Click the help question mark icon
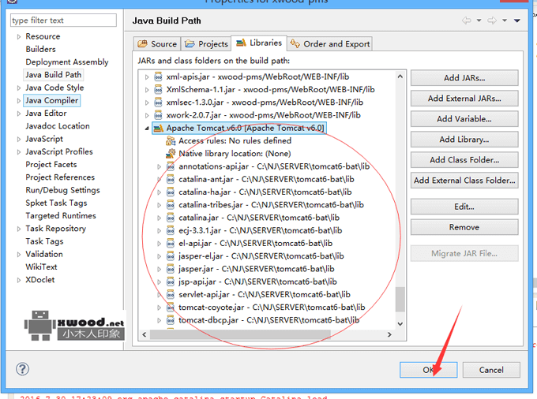 click(x=22, y=369)
